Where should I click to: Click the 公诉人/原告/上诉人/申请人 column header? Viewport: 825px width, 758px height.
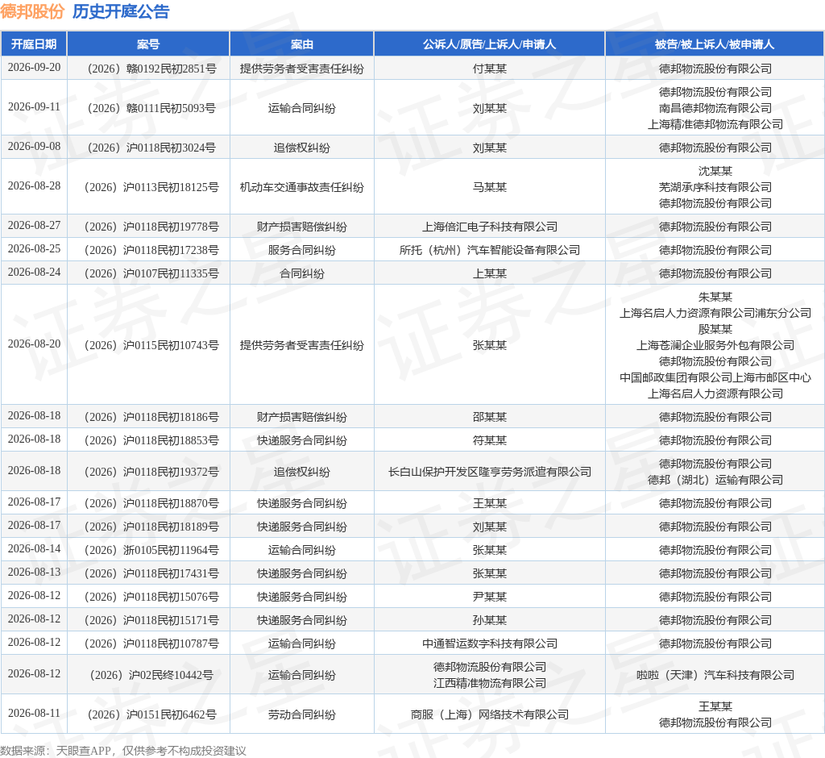(x=489, y=44)
